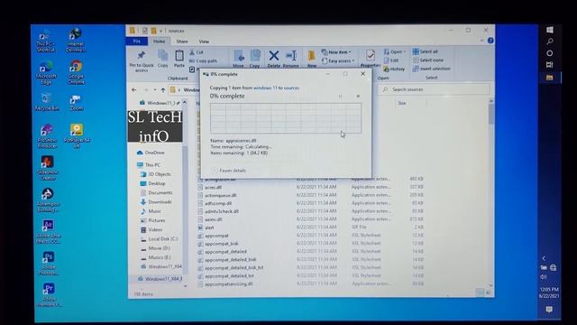Screen dimensions: 577x325
Task: Show hidden system tray icons chevron
Action: 544,258
